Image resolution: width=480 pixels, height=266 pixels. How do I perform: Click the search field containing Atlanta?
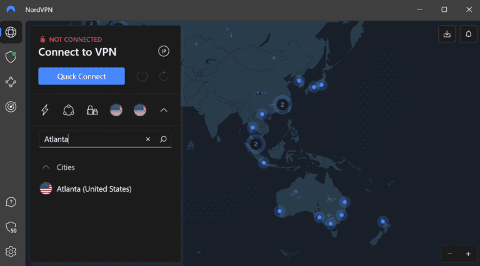coord(105,139)
